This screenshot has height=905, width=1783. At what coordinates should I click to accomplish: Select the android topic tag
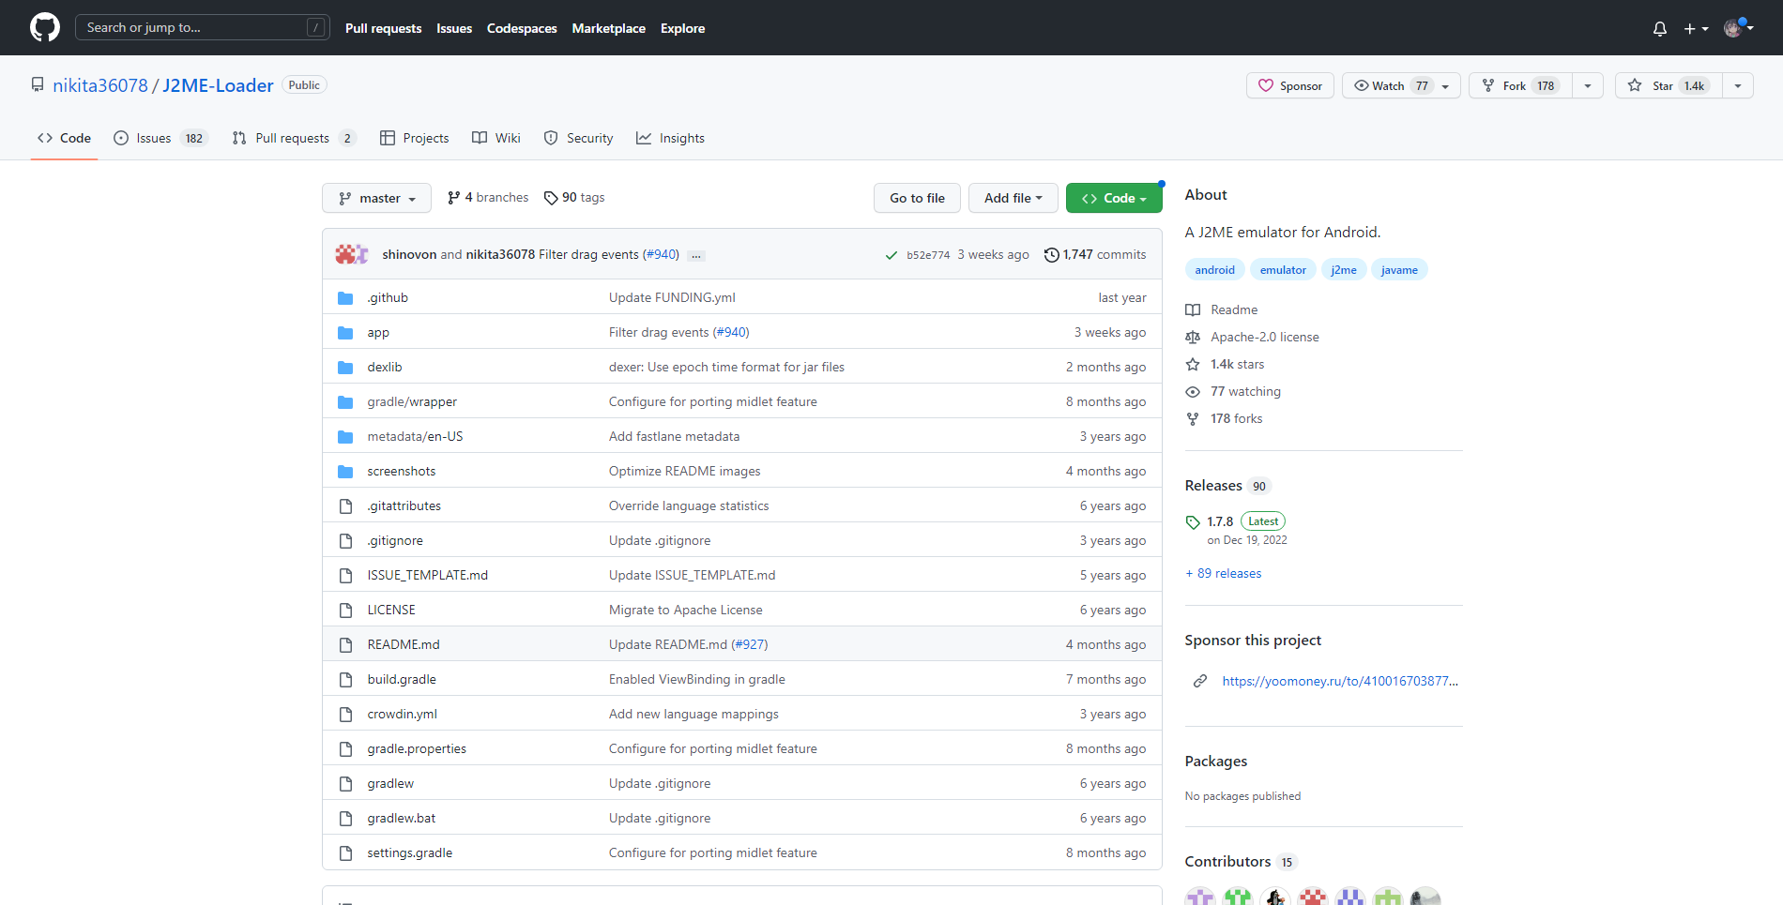pyautogui.click(x=1214, y=270)
